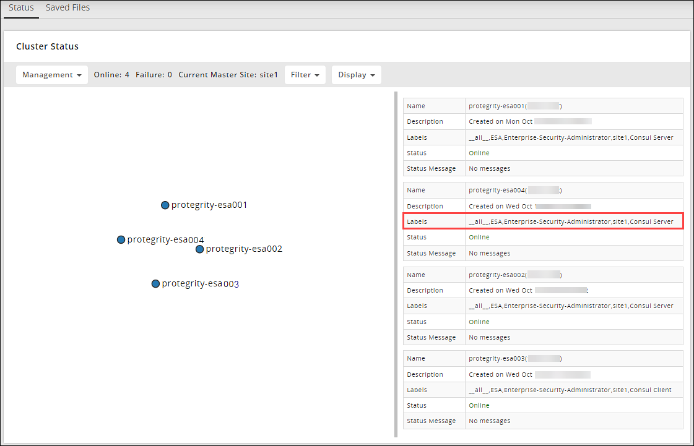Click the Failure: 0 status counter

(154, 74)
